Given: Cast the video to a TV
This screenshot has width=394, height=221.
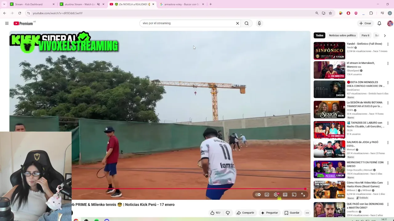Looking at the screenshot, I should tap(294, 195).
